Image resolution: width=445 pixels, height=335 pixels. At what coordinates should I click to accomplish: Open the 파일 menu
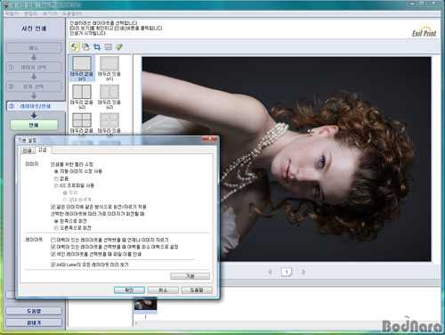[12, 13]
